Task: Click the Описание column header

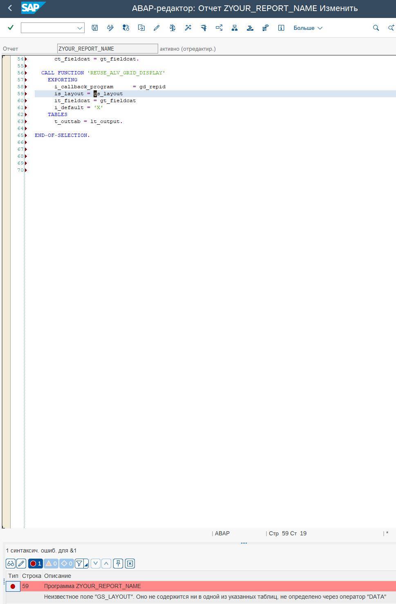Action: coord(58,576)
